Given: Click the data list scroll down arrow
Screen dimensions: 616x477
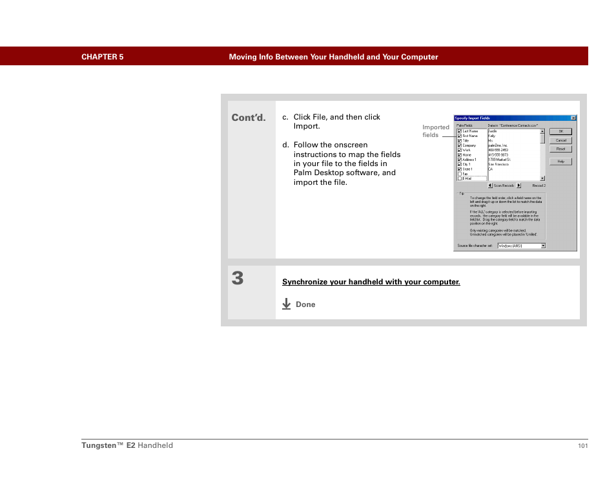Looking at the screenshot, I should (x=542, y=178).
